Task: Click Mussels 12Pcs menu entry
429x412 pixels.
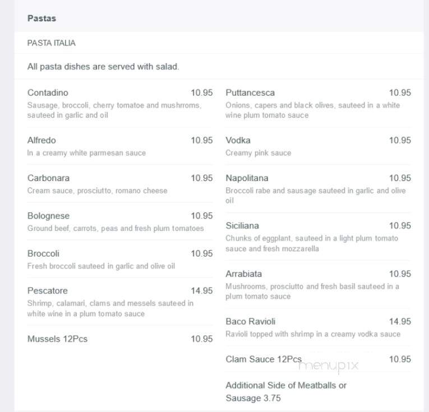Action: click(x=57, y=339)
